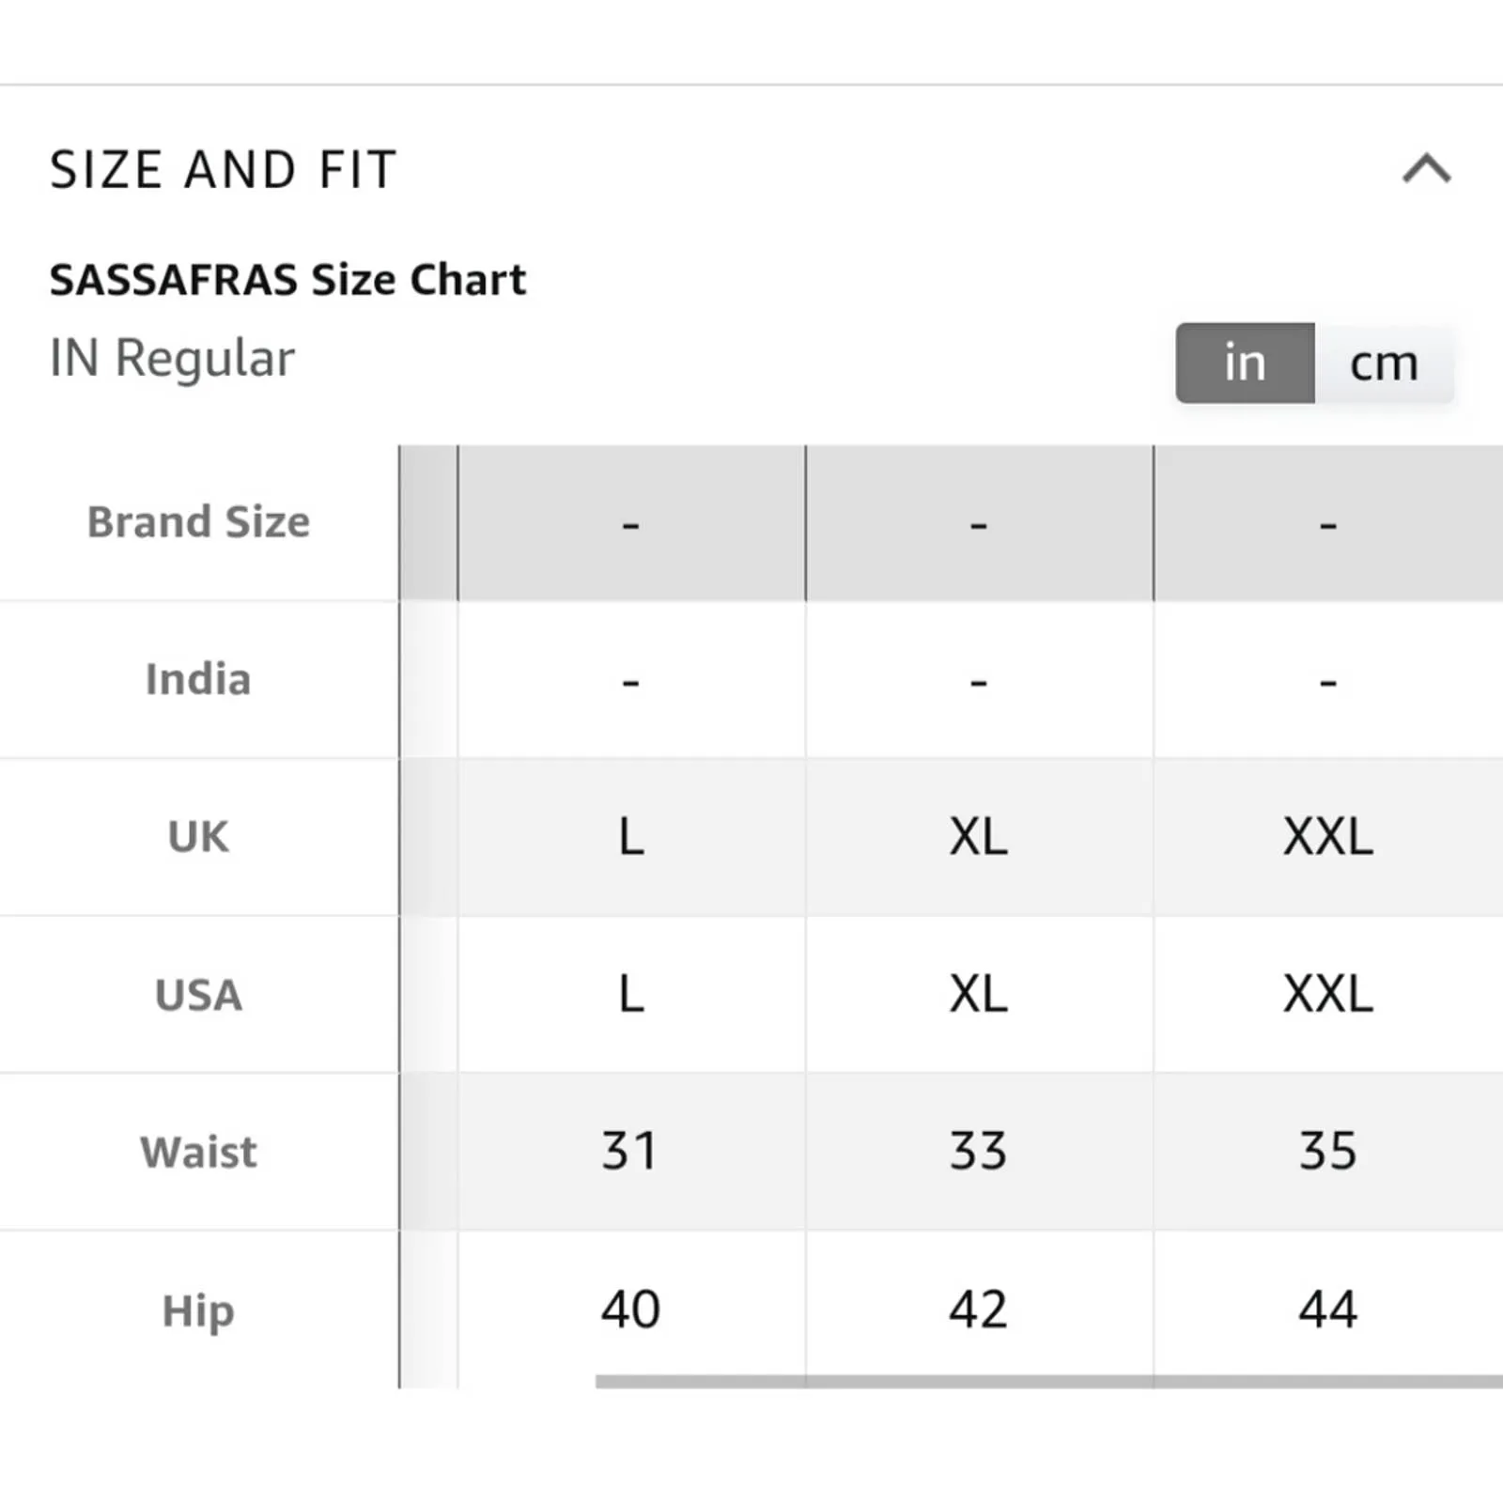Click hip value 40
Viewport: 1503px width, 1503px height.
(x=631, y=1309)
